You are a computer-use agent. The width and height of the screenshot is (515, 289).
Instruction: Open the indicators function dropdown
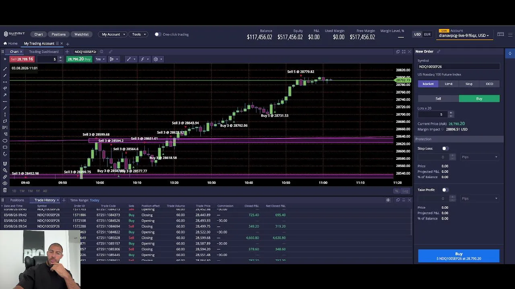coord(144,59)
